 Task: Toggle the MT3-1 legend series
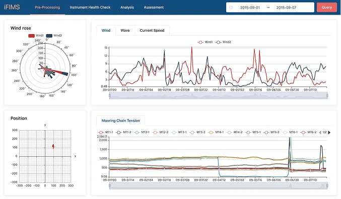pyautogui.click(x=179, y=132)
